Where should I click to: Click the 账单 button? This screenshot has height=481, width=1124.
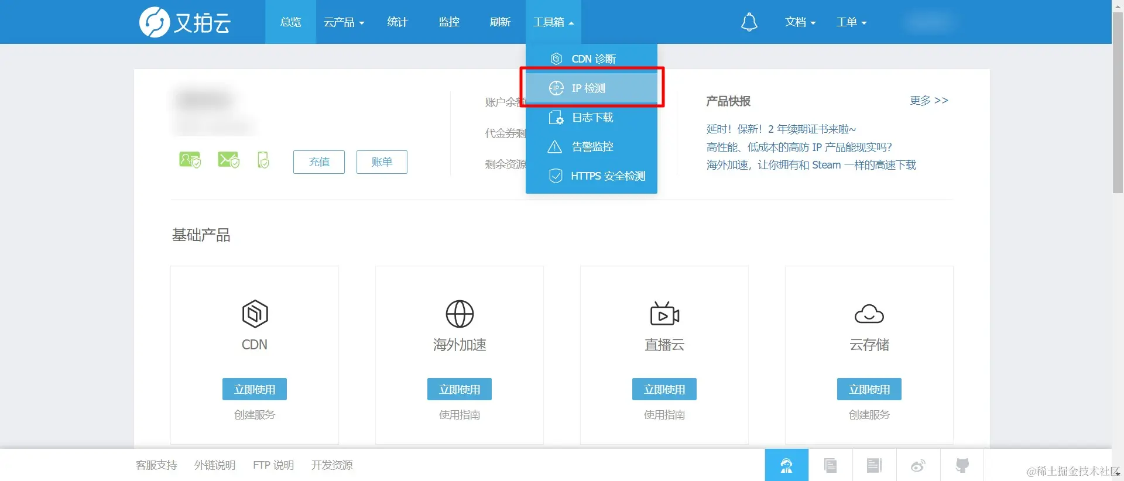pos(382,162)
